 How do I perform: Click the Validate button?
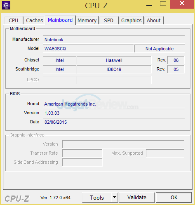point(137,198)
